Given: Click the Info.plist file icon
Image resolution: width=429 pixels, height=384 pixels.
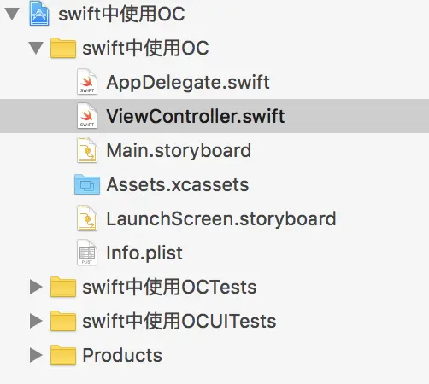Looking at the screenshot, I should (x=87, y=253).
